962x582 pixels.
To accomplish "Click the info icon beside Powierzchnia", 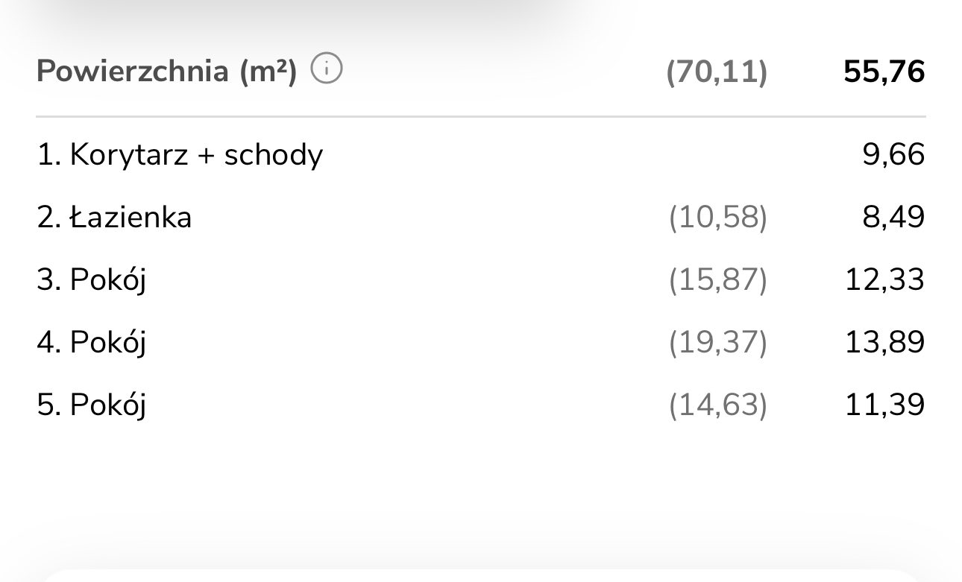I will pyautogui.click(x=327, y=71).
